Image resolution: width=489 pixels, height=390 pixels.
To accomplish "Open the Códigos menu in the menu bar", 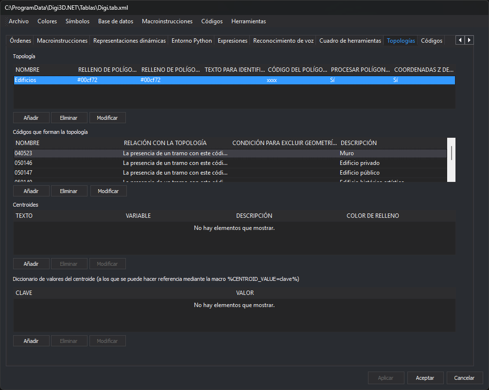I will pyautogui.click(x=212, y=21).
